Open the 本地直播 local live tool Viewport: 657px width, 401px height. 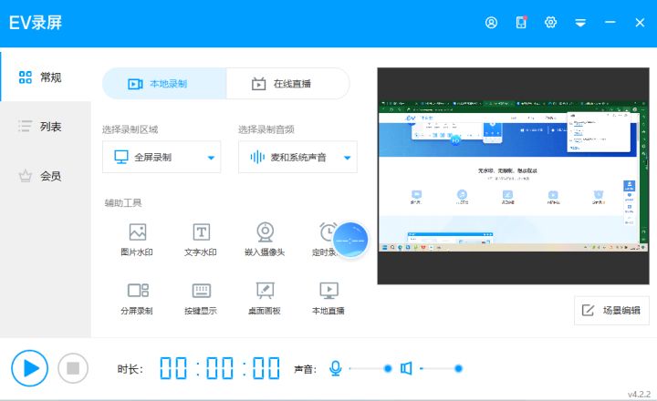tap(328, 298)
